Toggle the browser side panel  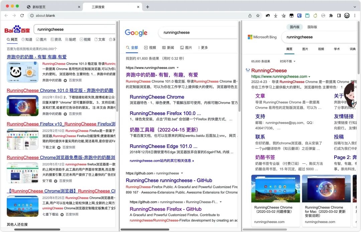coord(339,16)
